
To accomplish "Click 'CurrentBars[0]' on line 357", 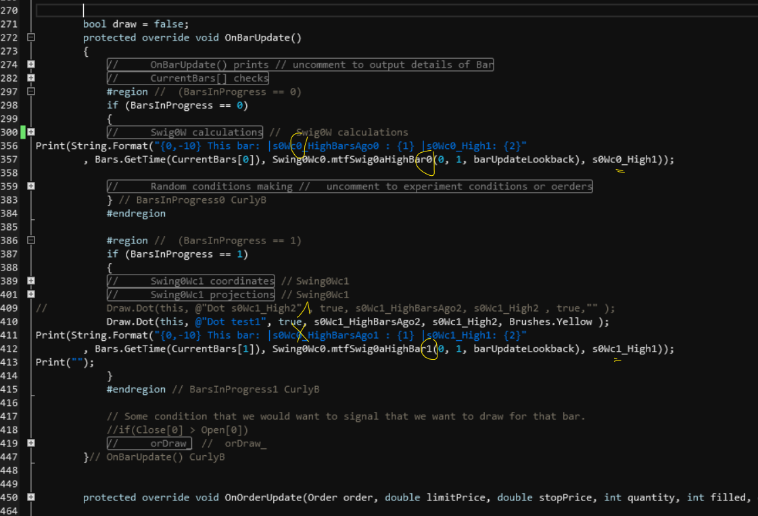I will (x=213, y=160).
